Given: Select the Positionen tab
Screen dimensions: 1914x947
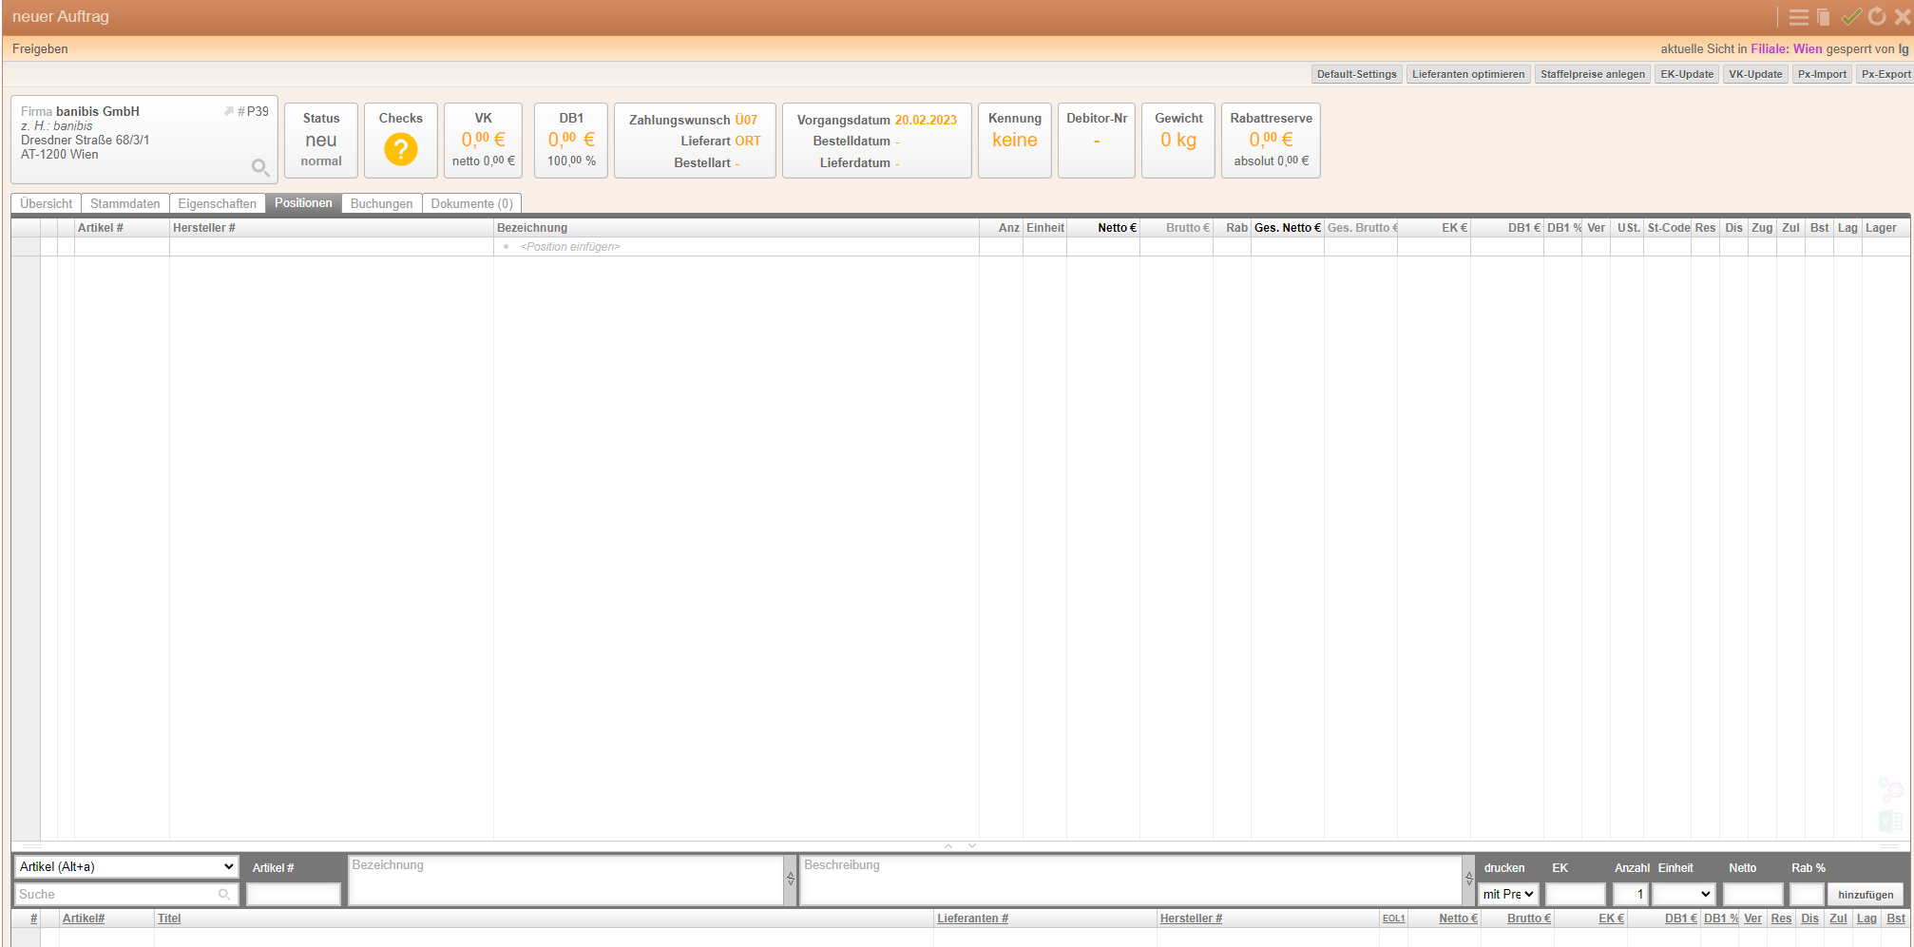Looking at the screenshot, I should 304,203.
